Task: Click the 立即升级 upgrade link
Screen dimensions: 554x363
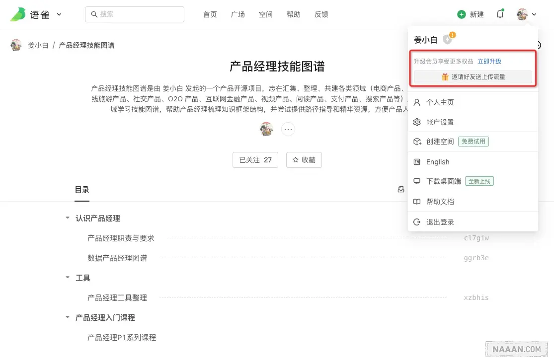Action: click(x=490, y=62)
